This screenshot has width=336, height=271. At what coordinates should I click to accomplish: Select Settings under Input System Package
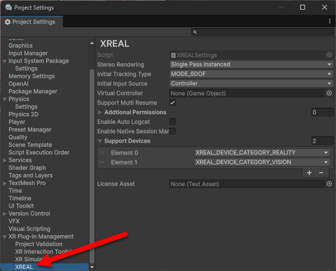[x=26, y=69]
